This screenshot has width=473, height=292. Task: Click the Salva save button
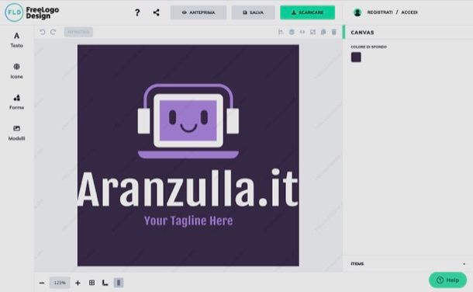[x=253, y=12]
